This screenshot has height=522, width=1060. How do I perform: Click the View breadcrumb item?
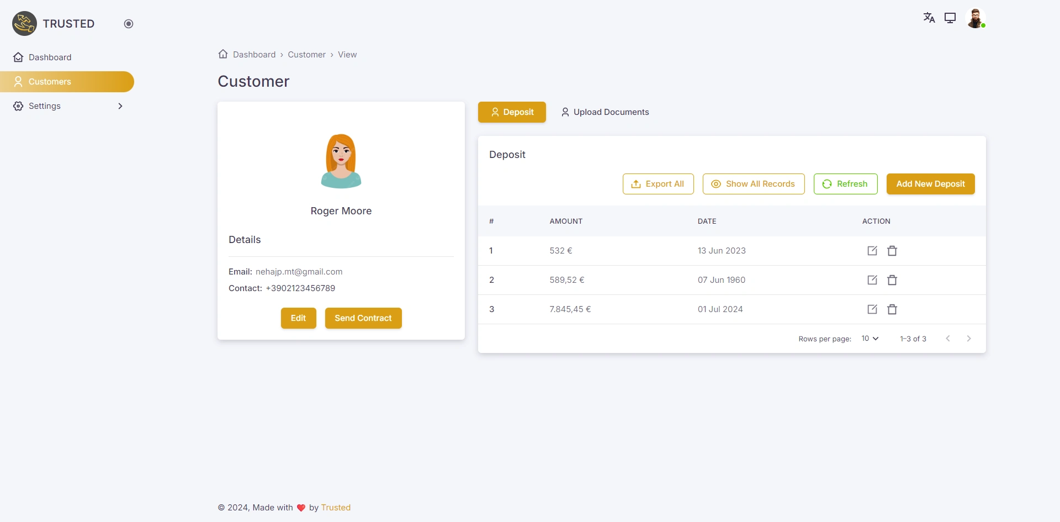(x=347, y=55)
